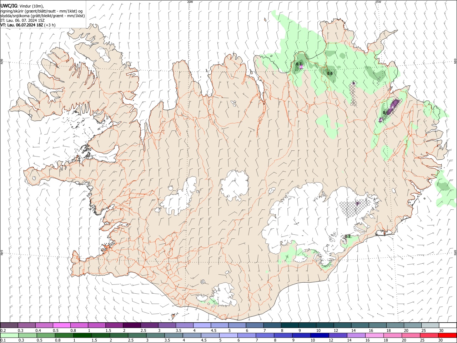Select the IT: Lau. 06. 07. 2024 15Z line
Viewport: 457px width, 343px height.
[x=22, y=20]
